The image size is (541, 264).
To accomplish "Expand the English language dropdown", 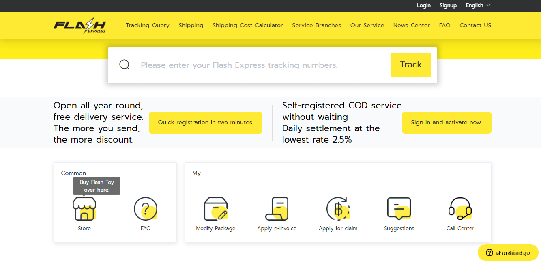I will coord(478,6).
